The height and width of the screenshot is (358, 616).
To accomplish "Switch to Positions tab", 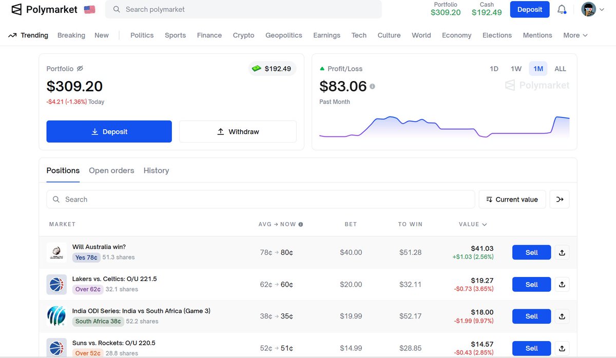I will (63, 170).
